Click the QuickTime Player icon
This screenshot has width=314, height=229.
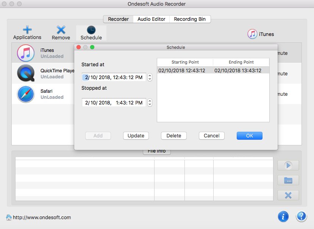[26, 73]
